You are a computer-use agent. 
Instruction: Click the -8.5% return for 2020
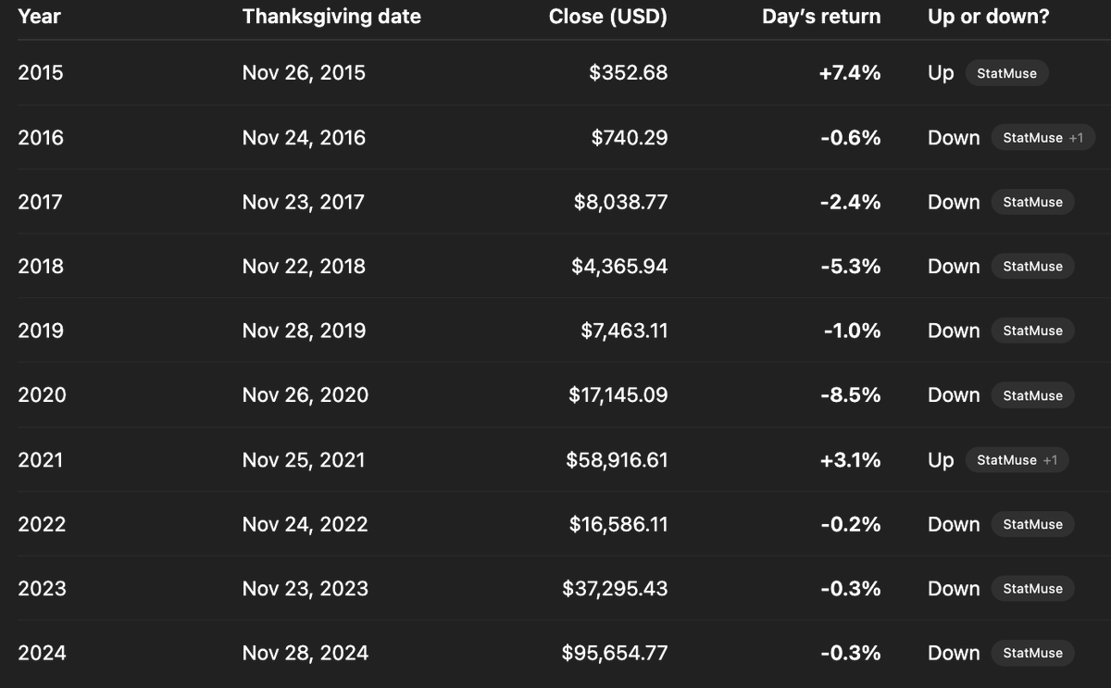tap(850, 395)
